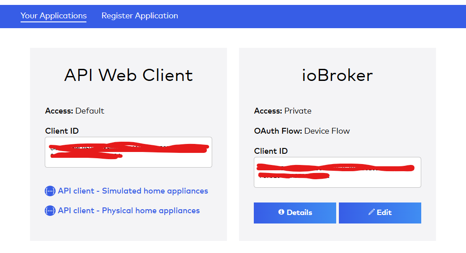Click the Client ID label under API Web Client

coord(62,131)
